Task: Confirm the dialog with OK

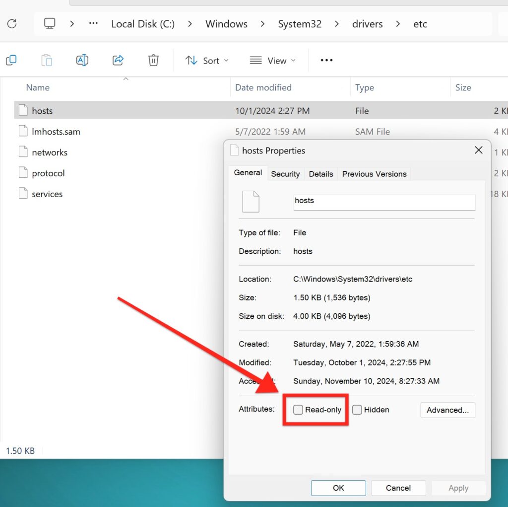Action: coord(338,488)
